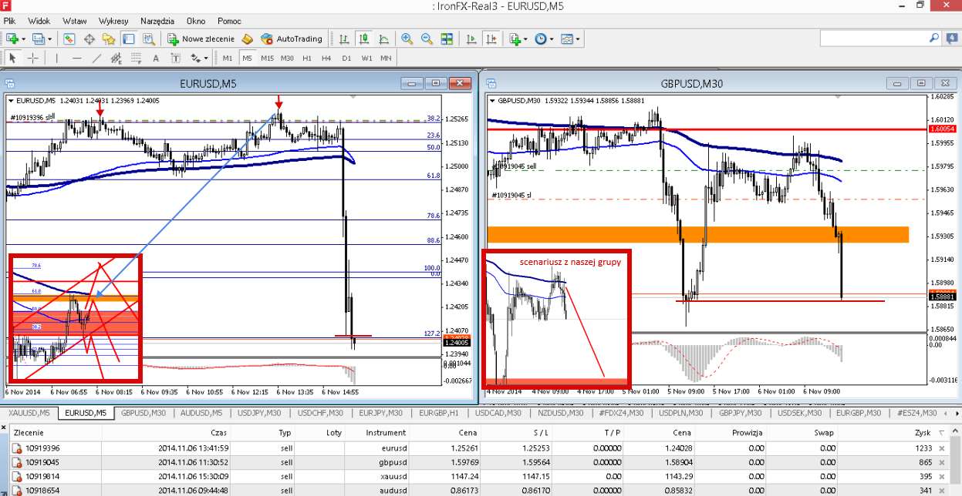Open the chat notifications icon
The image size is (962, 496).
tap(952, 37)
